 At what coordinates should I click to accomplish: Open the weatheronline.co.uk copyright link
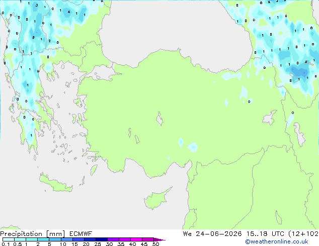pyautogui.click(x=277, y=242)
